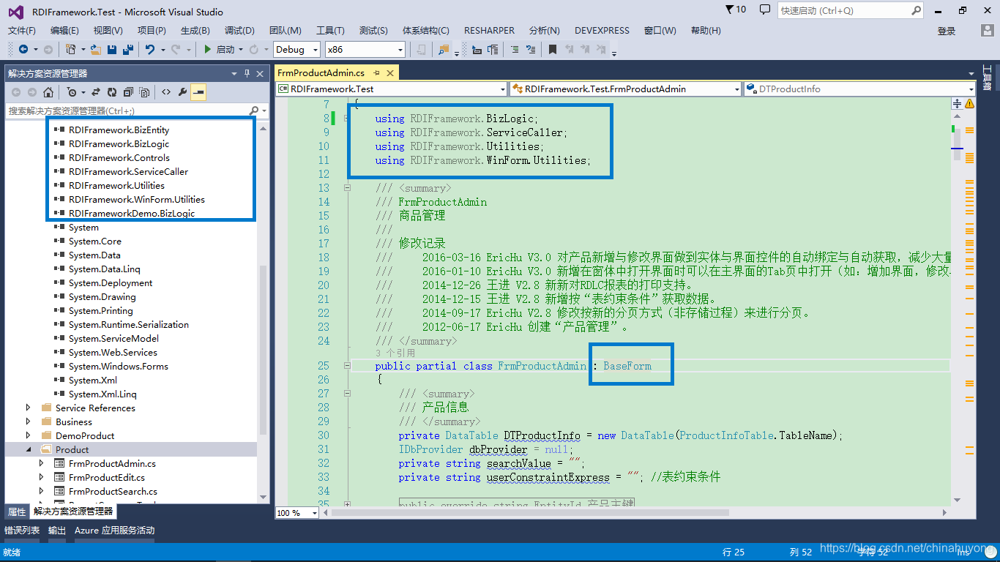Collapse the Product folder node
The width and height of the screenshot is (1000, 562).
coord(29,449)
